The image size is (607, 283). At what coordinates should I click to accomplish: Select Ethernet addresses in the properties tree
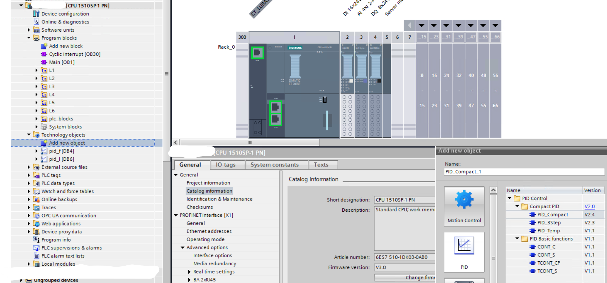coord(209,231)
